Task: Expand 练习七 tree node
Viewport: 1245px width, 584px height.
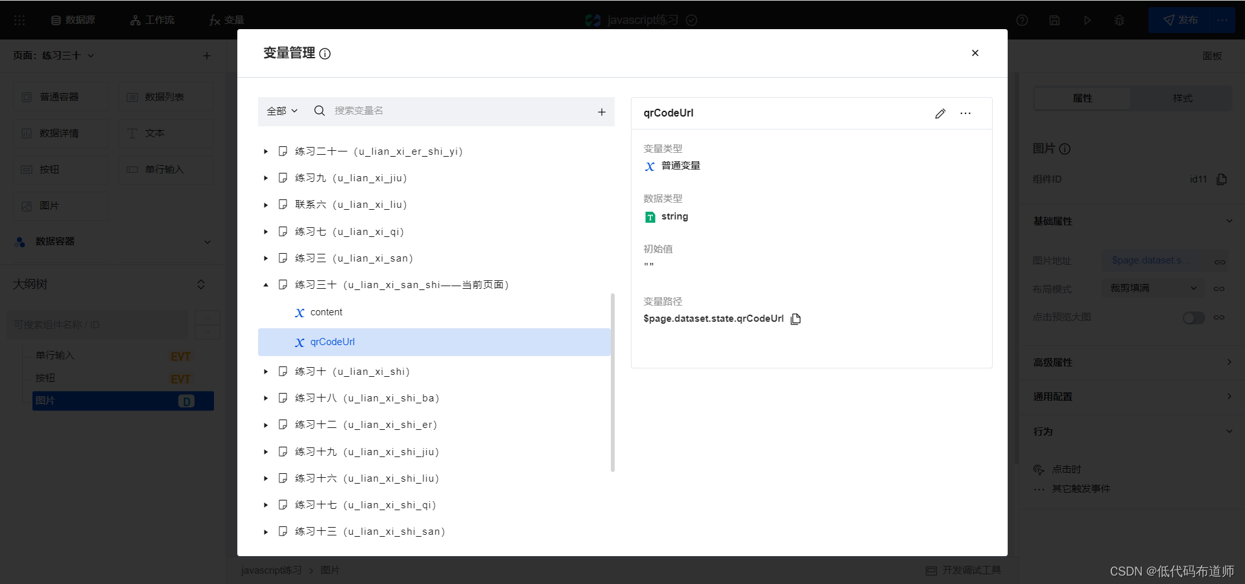Action: point(266,232)
